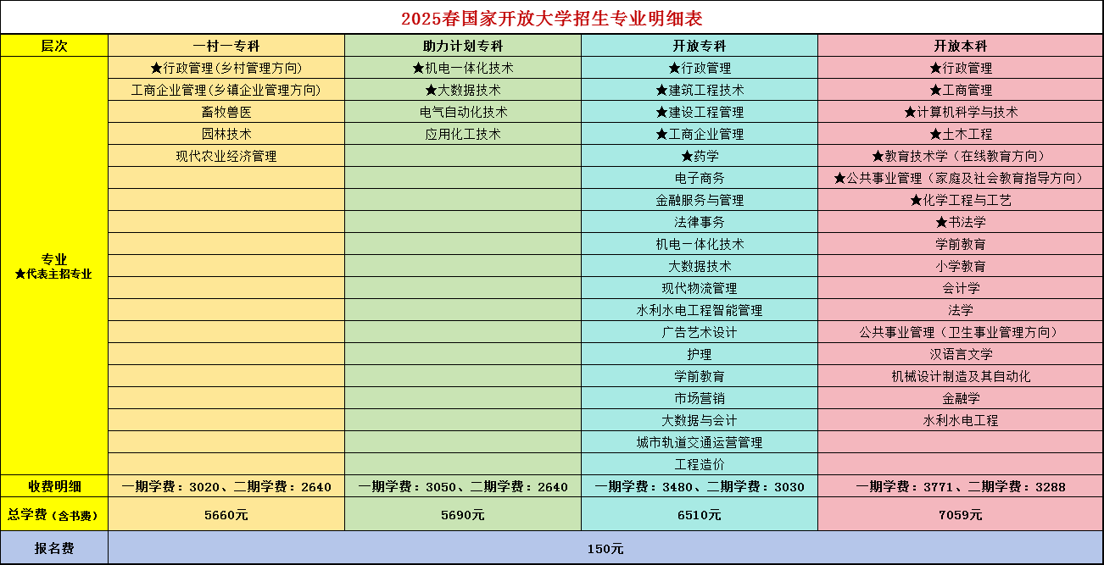Click the 电子商务 cell
Viewport: 1104px width, 565px height.
(x=700, y=178)
